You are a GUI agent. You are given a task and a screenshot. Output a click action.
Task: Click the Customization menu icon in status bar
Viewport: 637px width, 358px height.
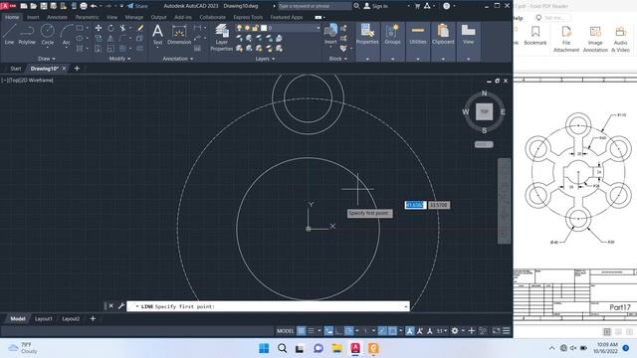(507, 331)
